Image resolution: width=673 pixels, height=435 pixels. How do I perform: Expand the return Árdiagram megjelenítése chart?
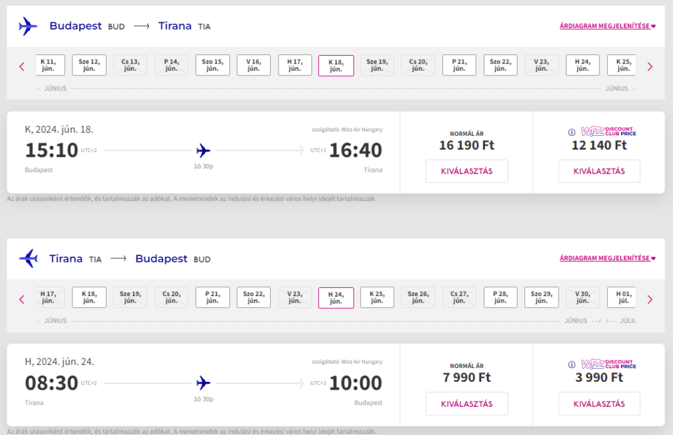pos(607,258)
